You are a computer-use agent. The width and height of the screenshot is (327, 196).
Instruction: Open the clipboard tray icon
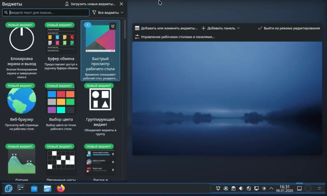pos(233,188)
